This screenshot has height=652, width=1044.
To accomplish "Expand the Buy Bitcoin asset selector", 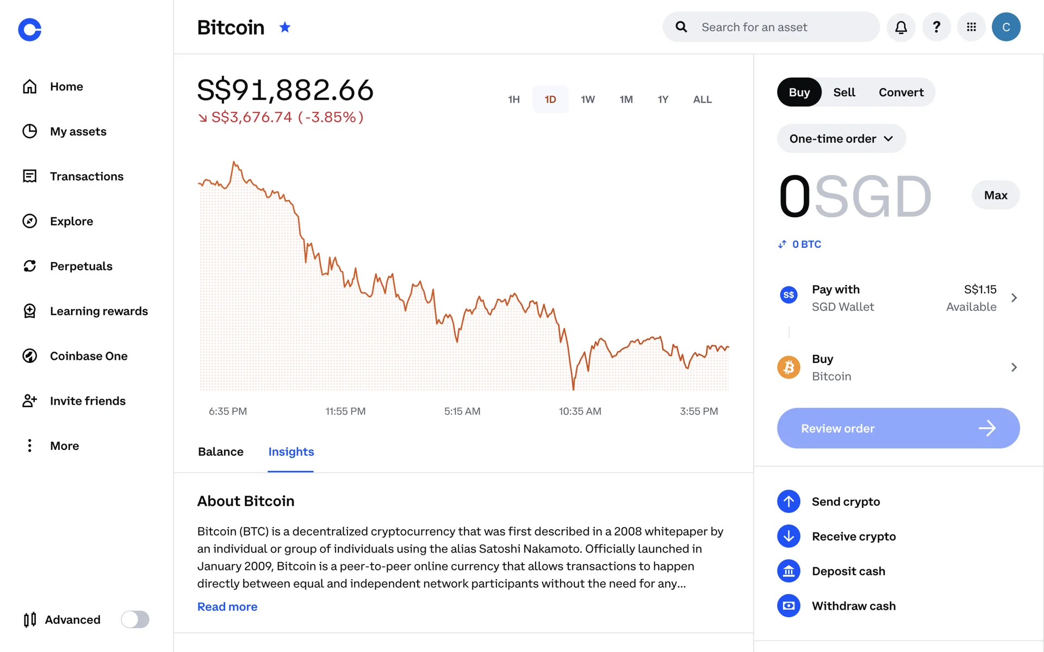I will pos(1014,367).
